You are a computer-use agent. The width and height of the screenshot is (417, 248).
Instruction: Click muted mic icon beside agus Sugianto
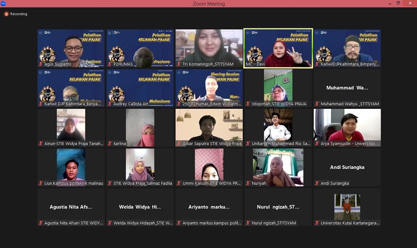41,64
